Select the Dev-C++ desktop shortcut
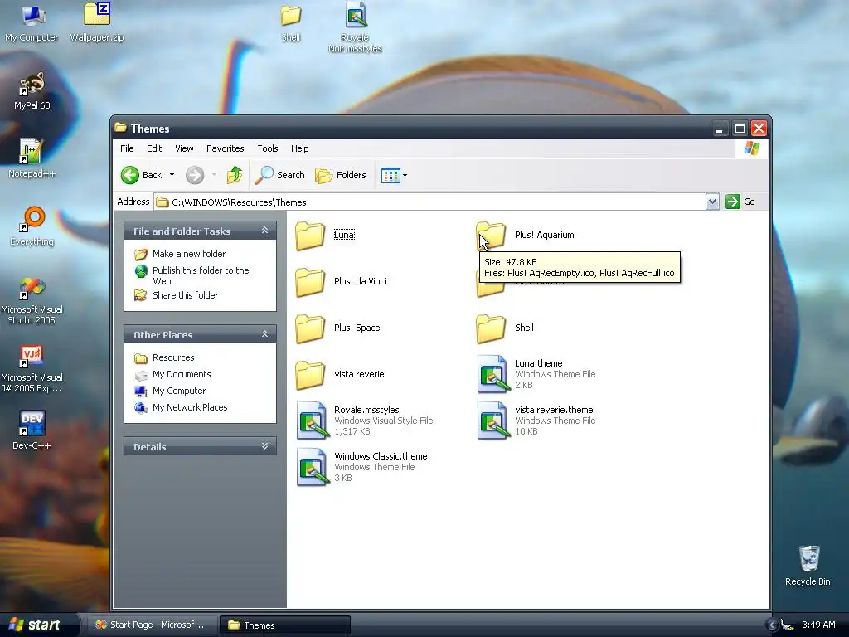The height and width of the screenshot is (637, 849). [x=32, y=430]
